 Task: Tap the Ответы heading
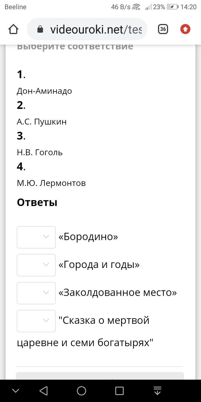37,202
